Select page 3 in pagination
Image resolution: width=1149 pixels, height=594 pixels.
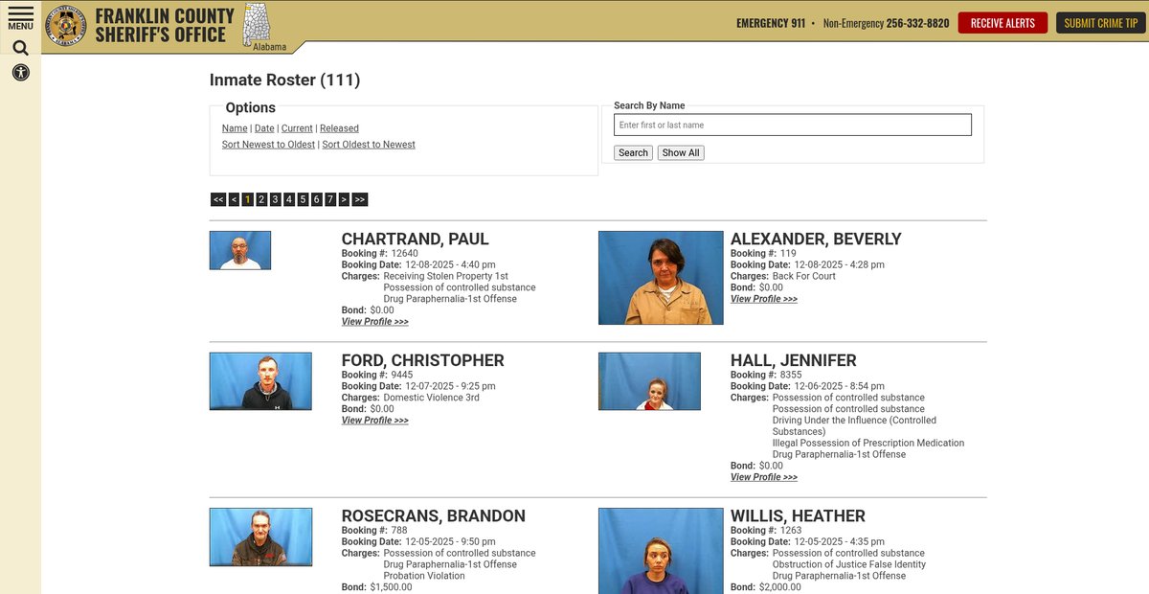click(x=275, y=199)
